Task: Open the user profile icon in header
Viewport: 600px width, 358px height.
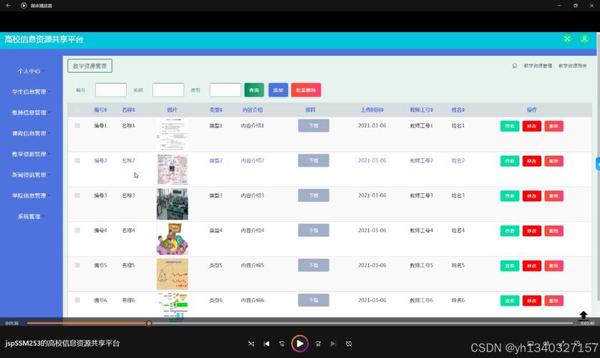Action: coord(584,39)
